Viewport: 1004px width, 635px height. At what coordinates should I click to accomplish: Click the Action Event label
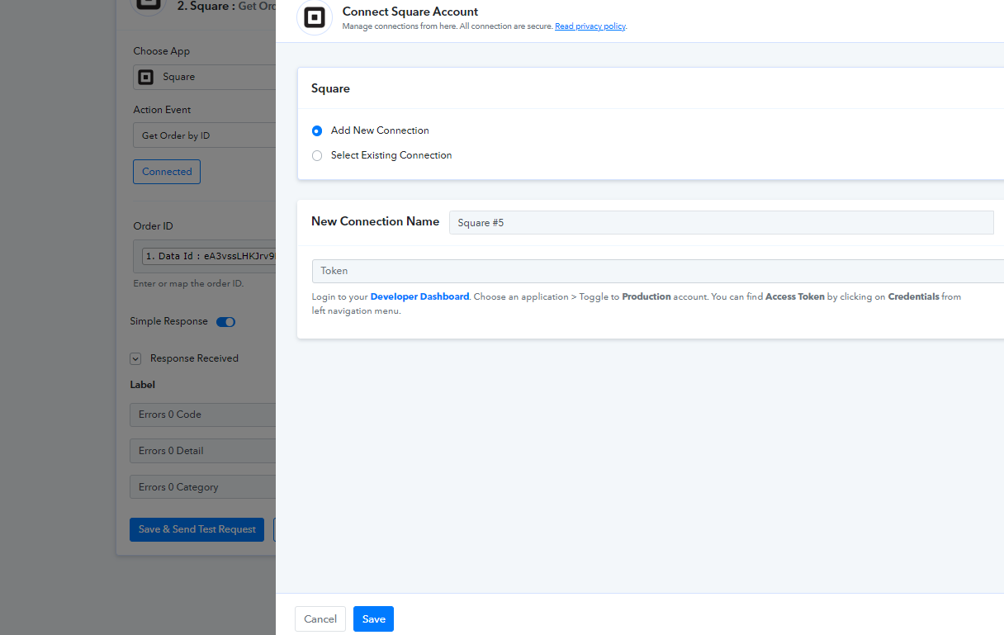click(162, 110)
